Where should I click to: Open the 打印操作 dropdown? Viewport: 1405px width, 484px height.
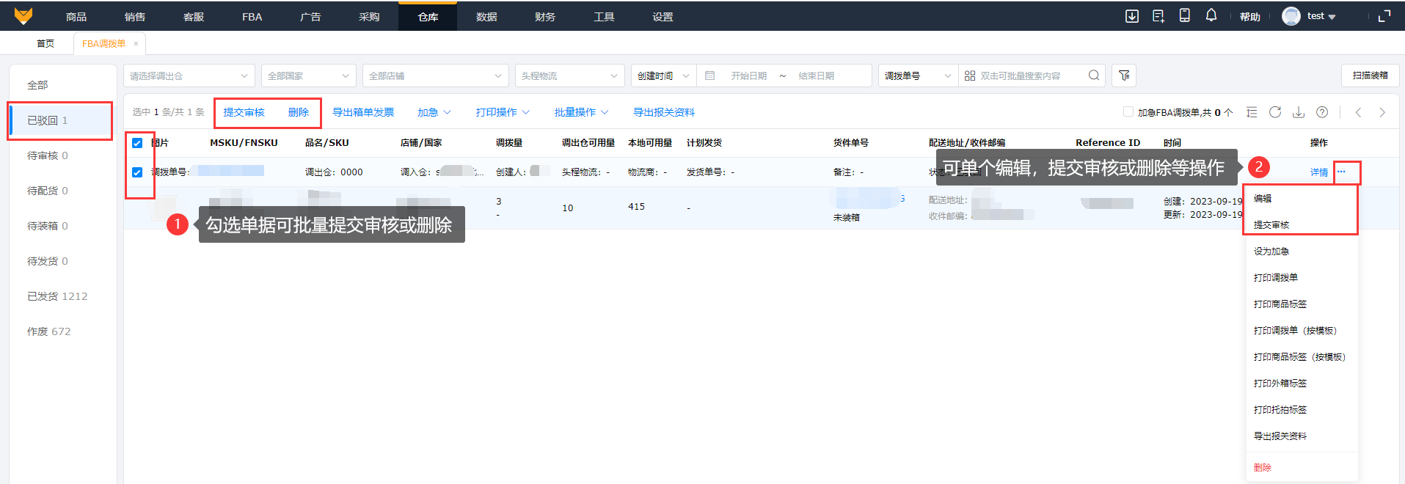pyautogui.click(x=502, y=112)
